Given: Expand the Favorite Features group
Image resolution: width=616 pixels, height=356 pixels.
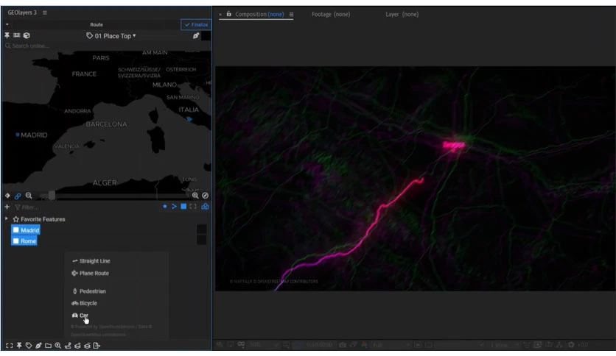Looking at the screenshot, I should (x=7, y=219).
